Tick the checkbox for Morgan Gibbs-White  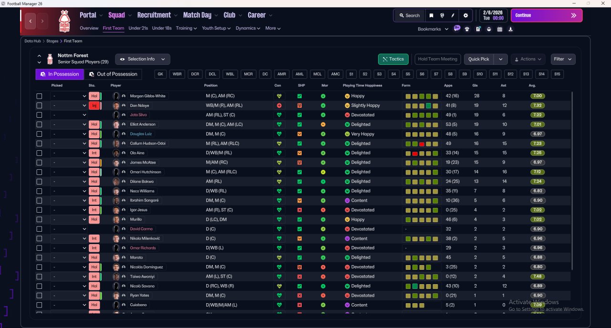pyautogui.click(x=39, y=96)
